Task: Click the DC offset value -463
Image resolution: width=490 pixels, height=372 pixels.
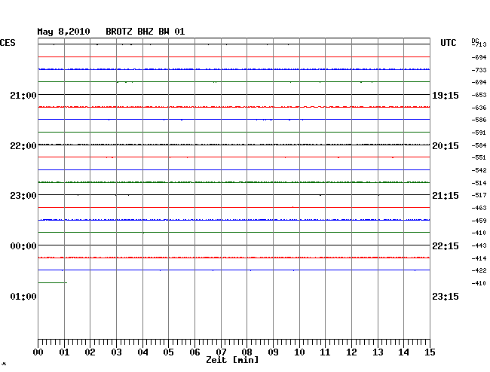Action: pyautogui.click(x=479, y=207)
